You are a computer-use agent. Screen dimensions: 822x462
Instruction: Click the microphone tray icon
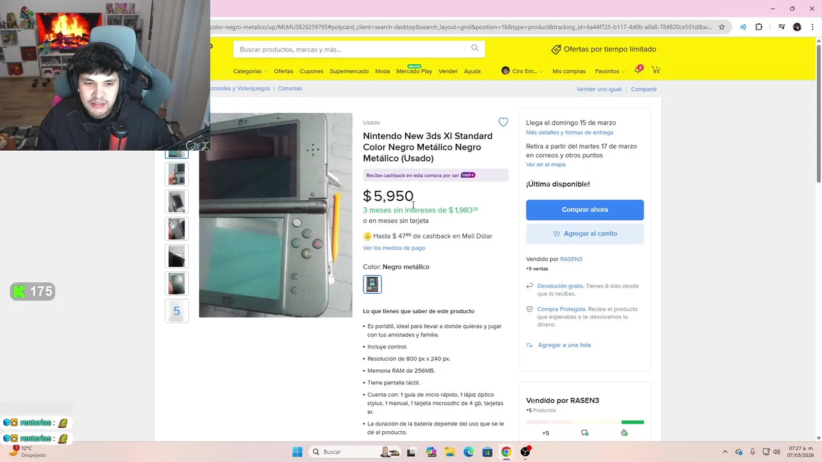[753, 452]
